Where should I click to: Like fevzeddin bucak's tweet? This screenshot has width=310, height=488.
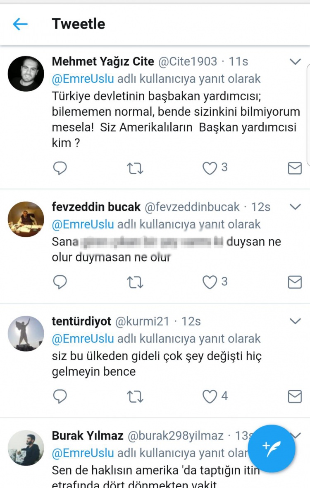click(x=210, y=282)
